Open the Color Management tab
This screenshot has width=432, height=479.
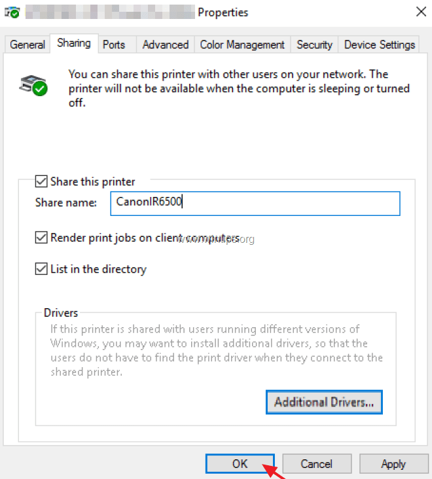point(242,45)
